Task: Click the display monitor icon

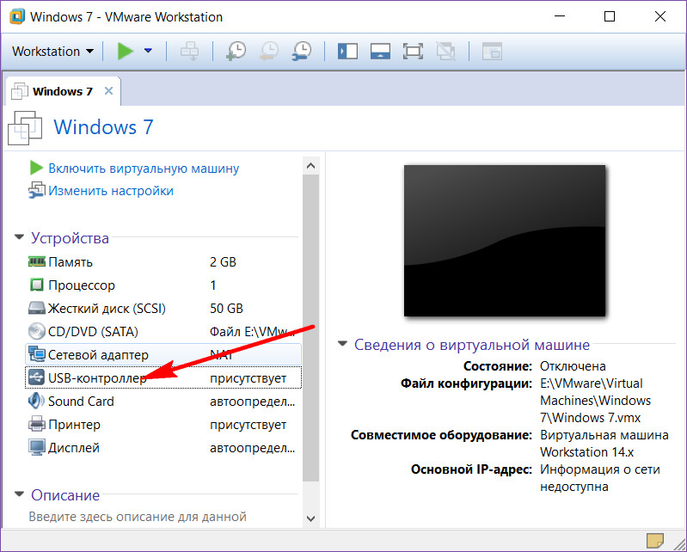Action: click(x=36, y=447)
